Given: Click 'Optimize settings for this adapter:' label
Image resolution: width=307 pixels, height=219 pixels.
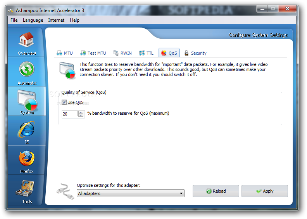Looking at the screenshot, I should (x=109, y=185).
